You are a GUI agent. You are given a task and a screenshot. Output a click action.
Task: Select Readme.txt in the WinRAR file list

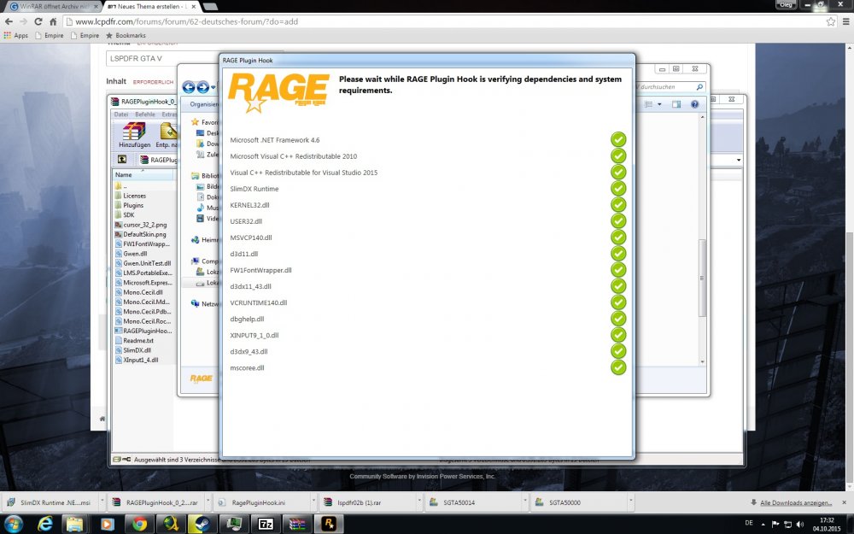tap(137, 341)
